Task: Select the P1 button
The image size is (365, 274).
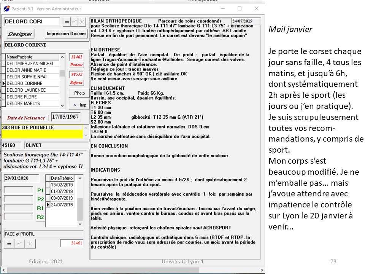Action: click(x=40, y=191)
